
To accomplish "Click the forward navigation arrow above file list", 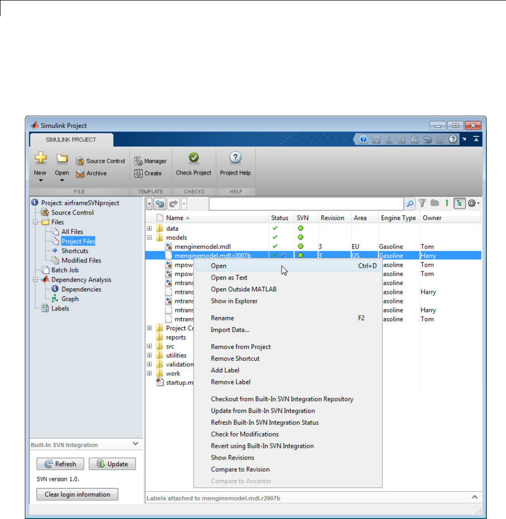I will [174, 204].
